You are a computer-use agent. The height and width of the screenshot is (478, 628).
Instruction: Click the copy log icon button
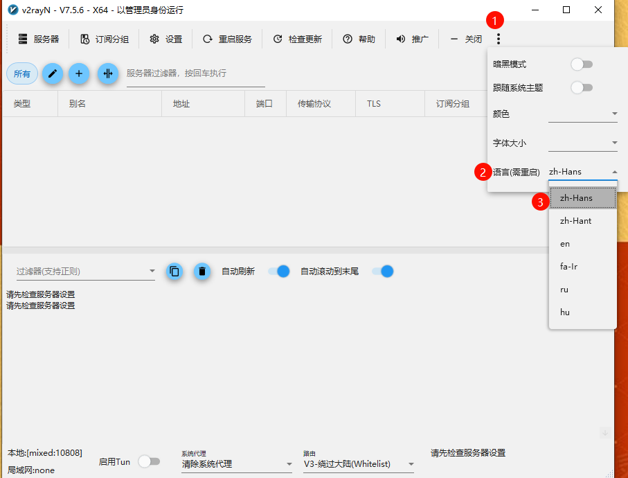[174, 272]
